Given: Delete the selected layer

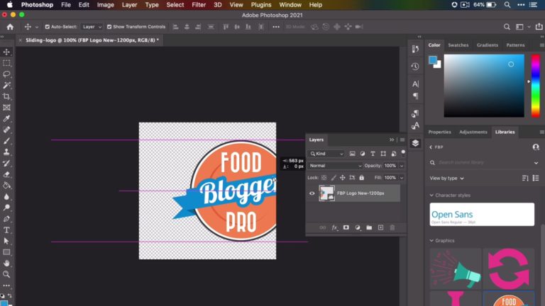Looking at the screenshot, I should [392, 227].
